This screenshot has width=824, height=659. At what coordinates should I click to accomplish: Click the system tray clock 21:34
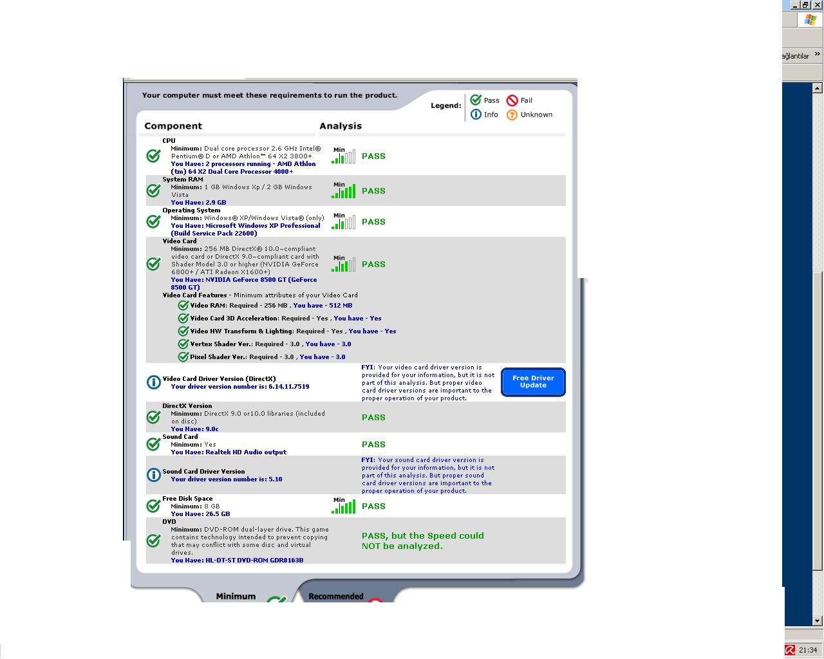click(x=808, y=650)
